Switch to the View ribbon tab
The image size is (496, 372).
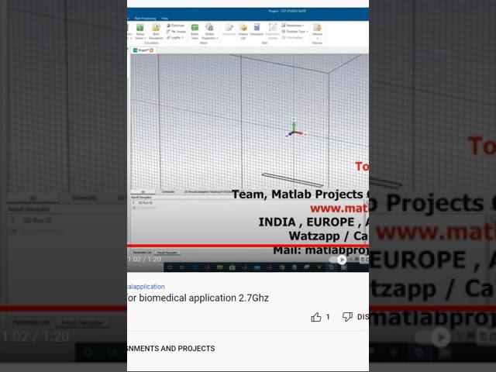coord(165,19)
